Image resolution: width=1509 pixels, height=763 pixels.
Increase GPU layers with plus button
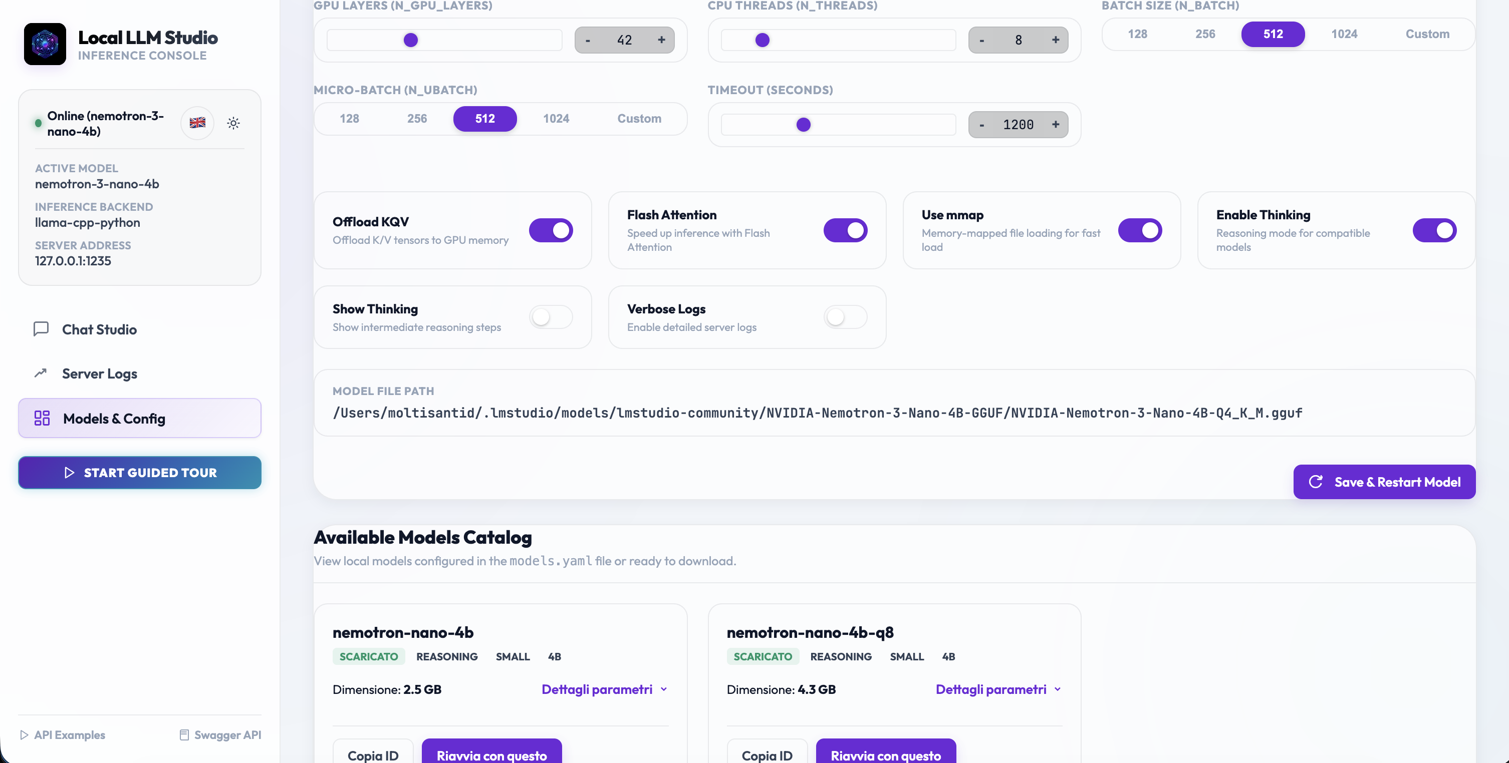click(661, 40)
